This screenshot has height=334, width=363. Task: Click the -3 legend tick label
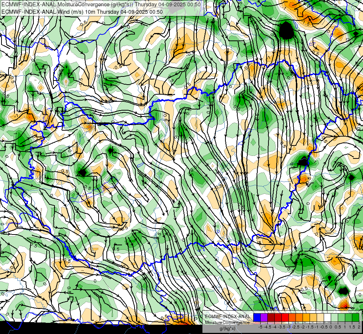(289, 327)
